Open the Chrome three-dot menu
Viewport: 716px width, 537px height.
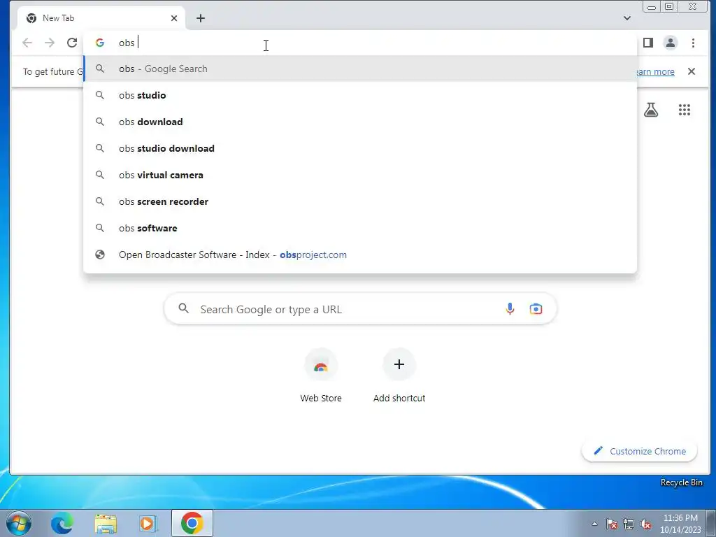[693, 43]
